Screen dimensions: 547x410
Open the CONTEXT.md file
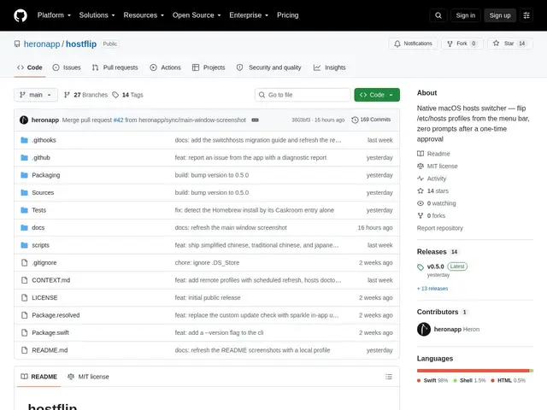(51, 280)
